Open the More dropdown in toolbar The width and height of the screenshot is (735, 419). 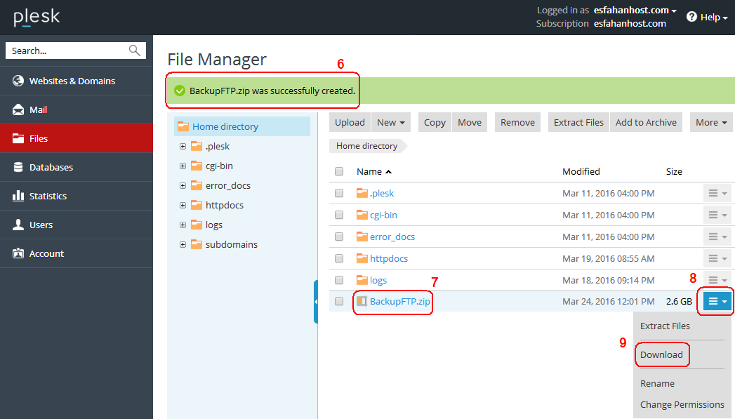tap(711, 122)
